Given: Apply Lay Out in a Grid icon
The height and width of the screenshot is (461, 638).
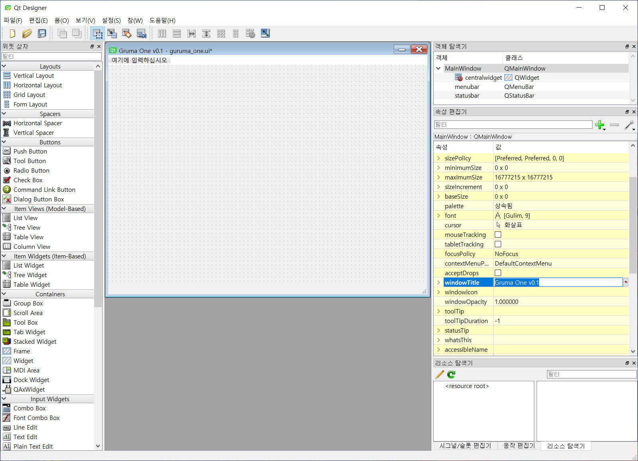Looking at the screenshot, I should (221, 33).
